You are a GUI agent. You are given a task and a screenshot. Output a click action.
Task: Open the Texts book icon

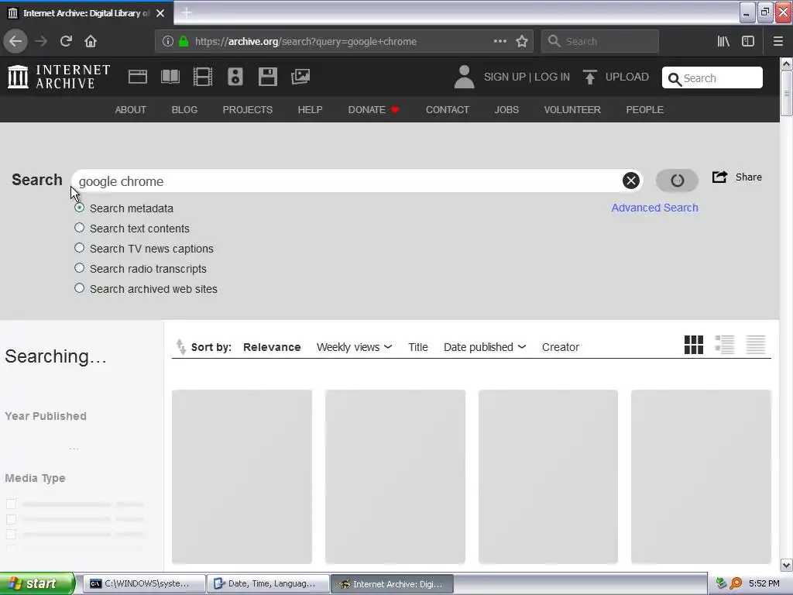tap(170, 77)
